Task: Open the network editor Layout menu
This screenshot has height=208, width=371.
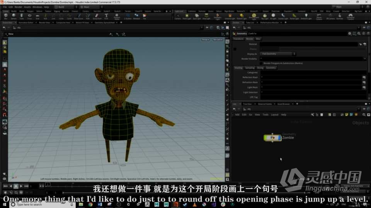Action: click(274, 115)
